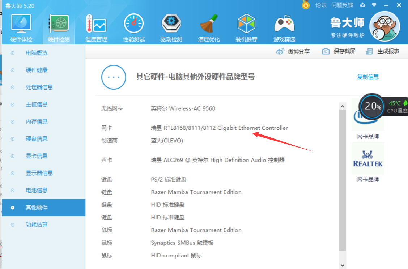Open 温度管理 temperature management

point(96,28)
